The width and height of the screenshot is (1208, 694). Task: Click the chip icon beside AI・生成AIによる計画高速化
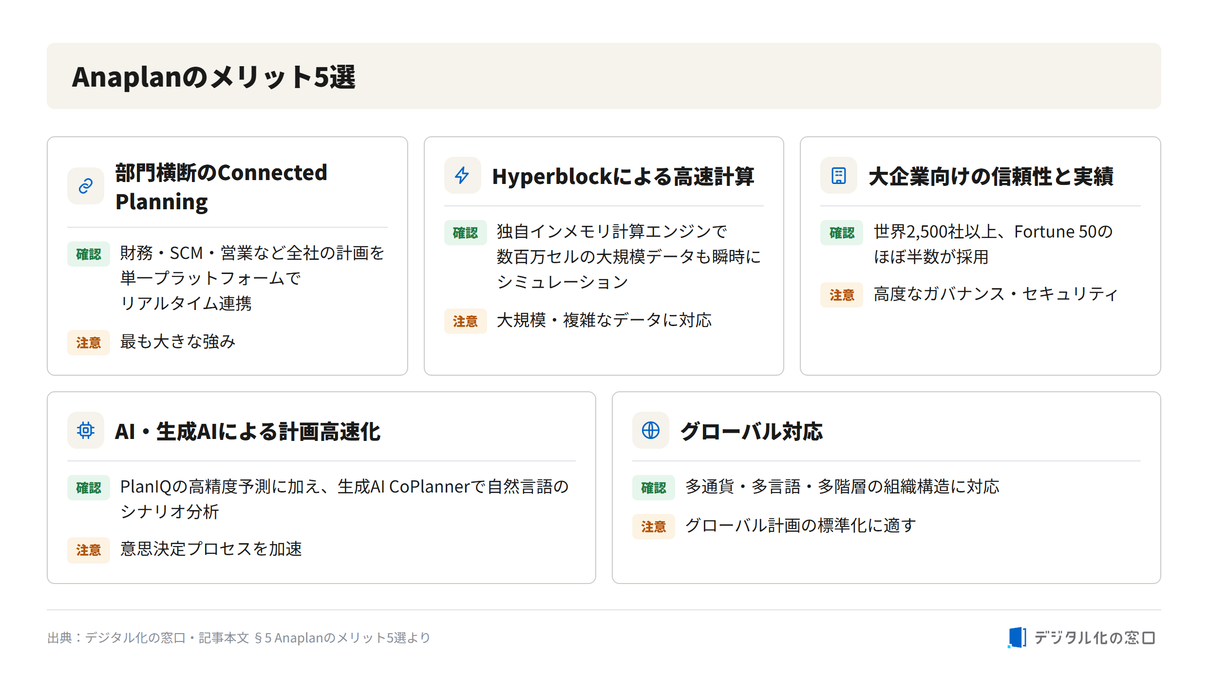86,430
